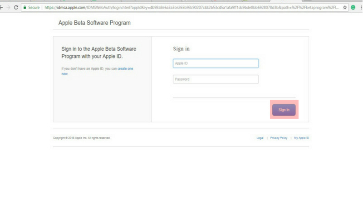Open the Legal footer link

point(260,138)
